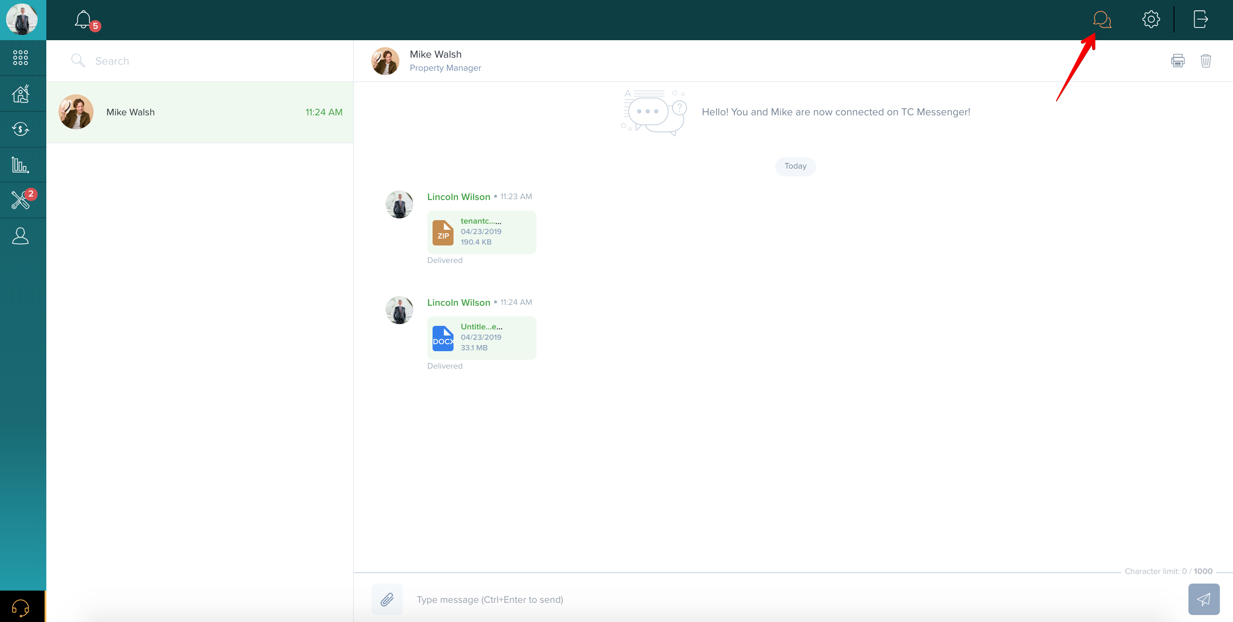1233x622 pixels.
Task: Open maintenance tools icon with badge
Action: coord(21,200)
